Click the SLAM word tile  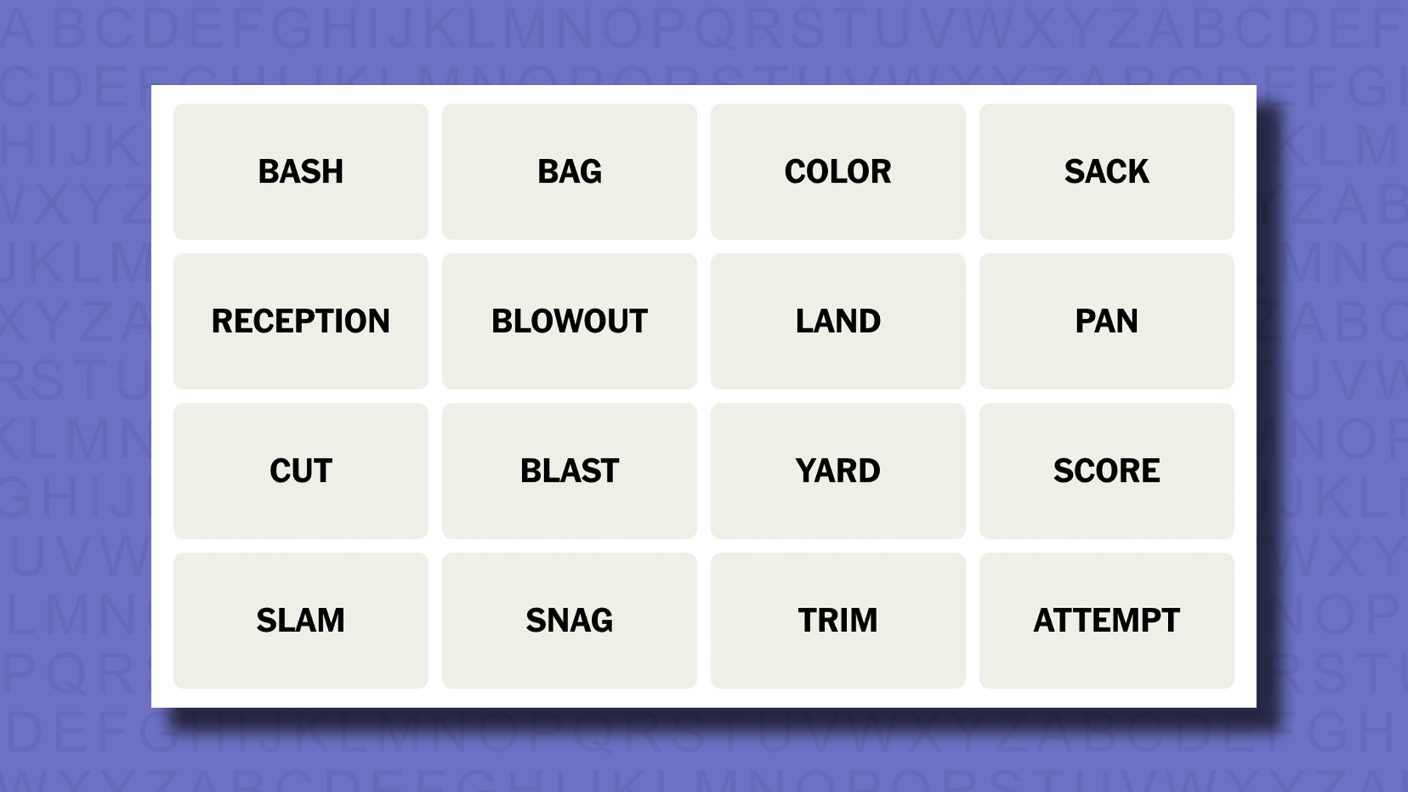[x=300, y=620]
